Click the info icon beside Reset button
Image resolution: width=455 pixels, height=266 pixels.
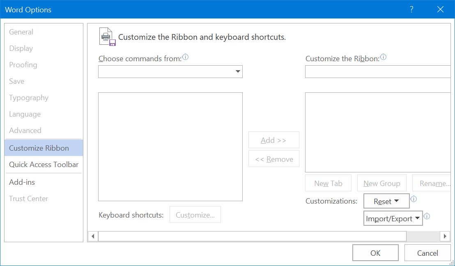[x=414, y=199]
